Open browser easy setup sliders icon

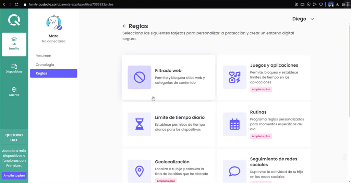tap(343, 4)
